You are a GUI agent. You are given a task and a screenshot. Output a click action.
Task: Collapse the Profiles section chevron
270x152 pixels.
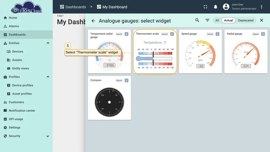click(x=48, y=77)
